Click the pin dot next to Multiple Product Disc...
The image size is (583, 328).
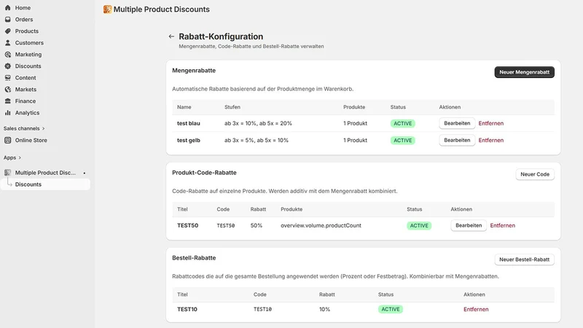[x=85, y=173]
